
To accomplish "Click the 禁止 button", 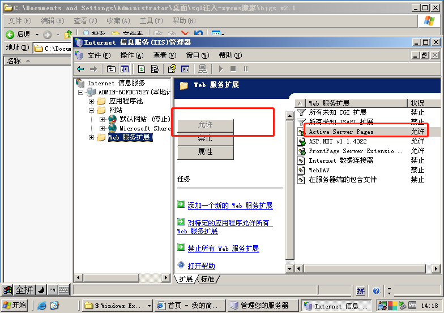I will point(205,138).
